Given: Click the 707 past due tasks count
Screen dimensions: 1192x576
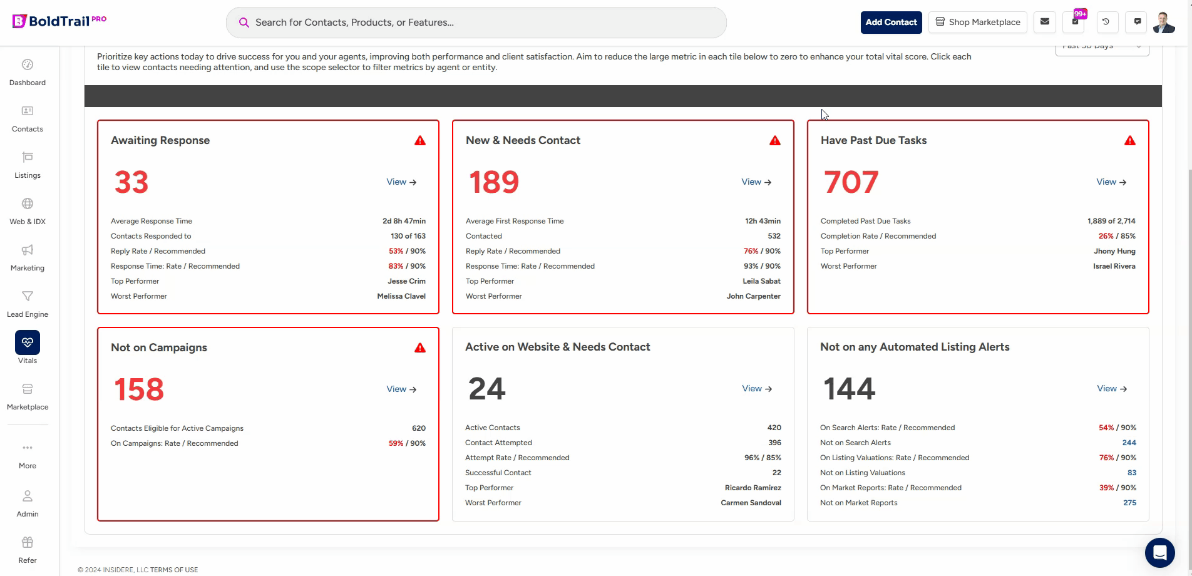Looking at the screenshot, I should (851, 182).
